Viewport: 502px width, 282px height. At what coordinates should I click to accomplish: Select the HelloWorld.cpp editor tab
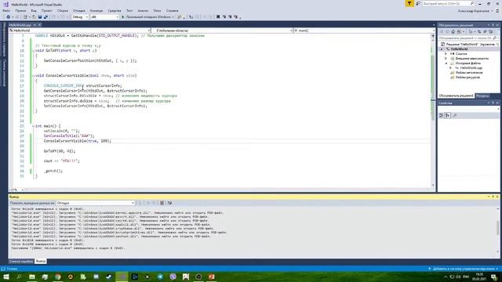click(x=20, y=24)
